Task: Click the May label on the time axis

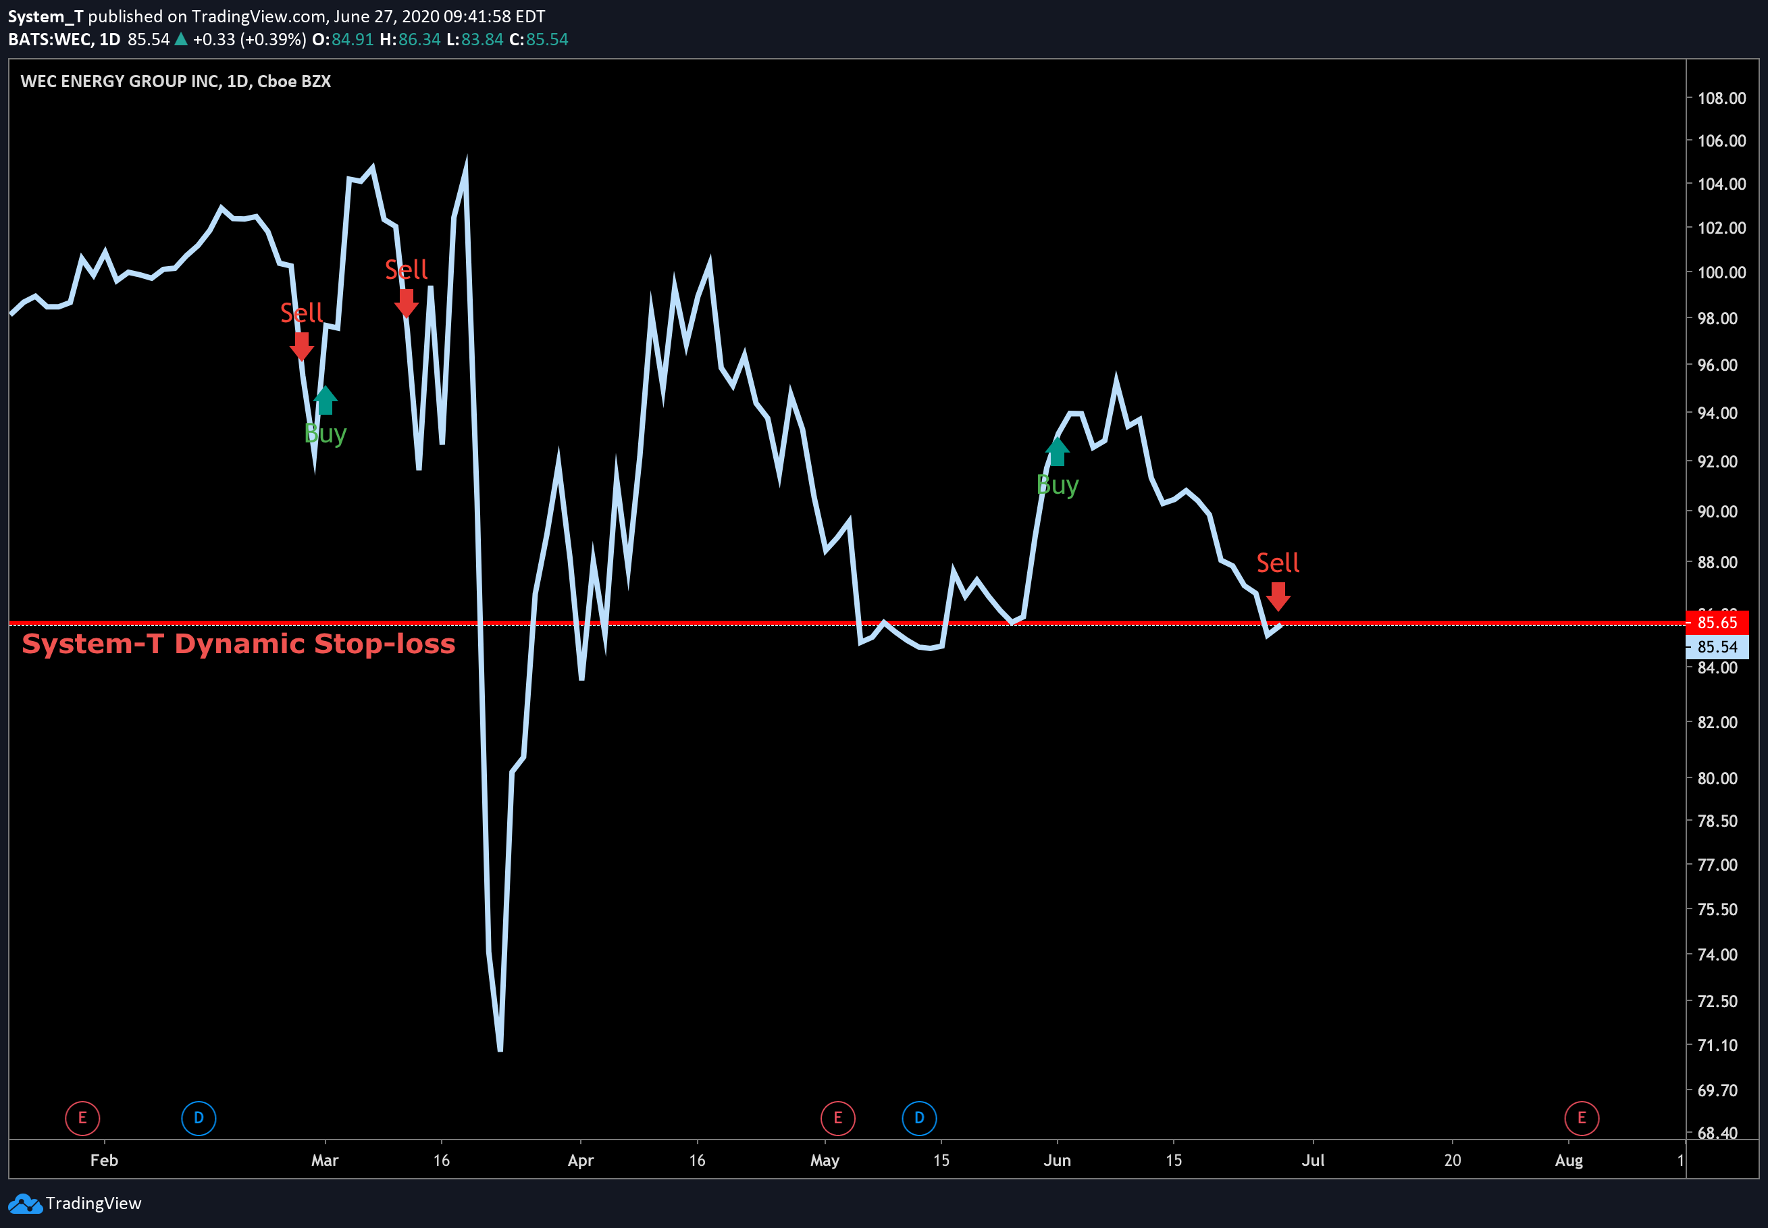Action: click(x=825, y=1160)
